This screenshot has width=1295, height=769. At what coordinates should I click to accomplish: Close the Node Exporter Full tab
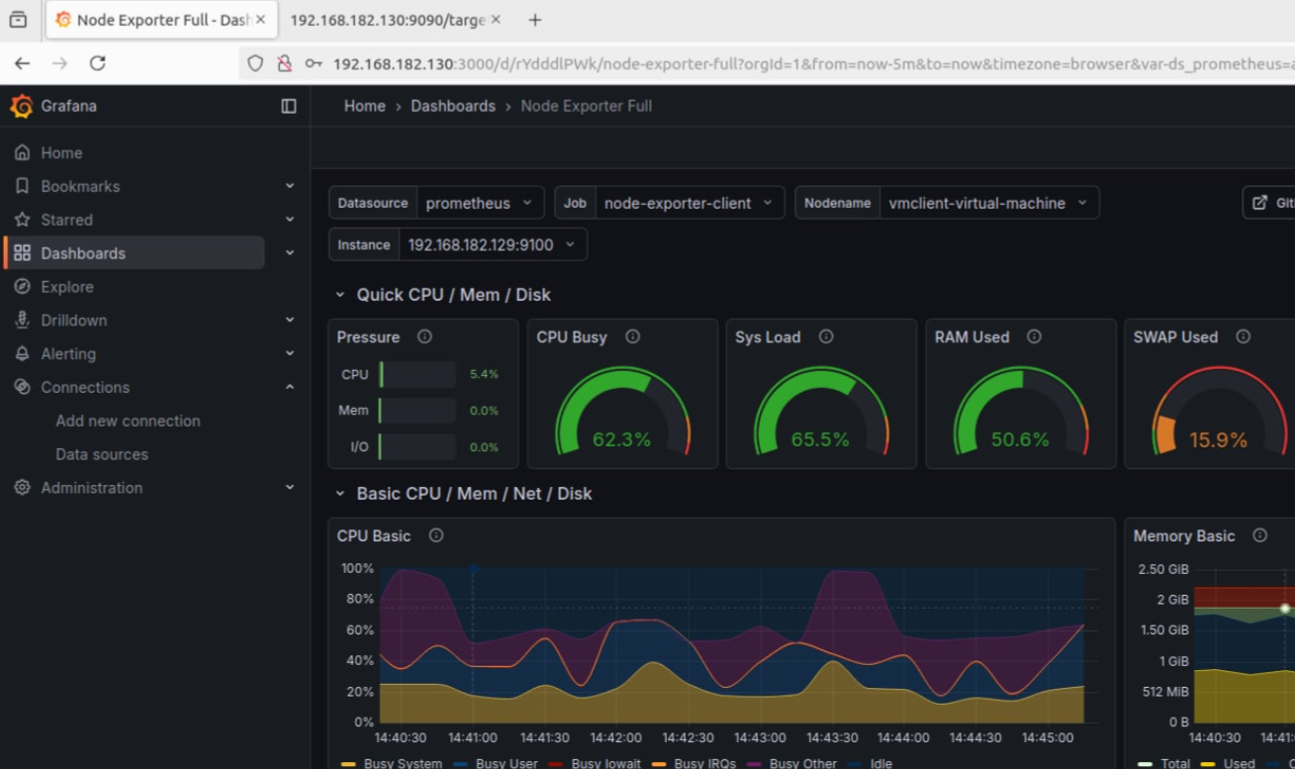260,20
